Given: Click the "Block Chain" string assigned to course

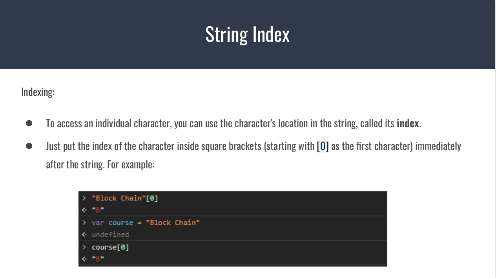Looking at the screenshot, I should pyautogui.click(x=173, y=222).
